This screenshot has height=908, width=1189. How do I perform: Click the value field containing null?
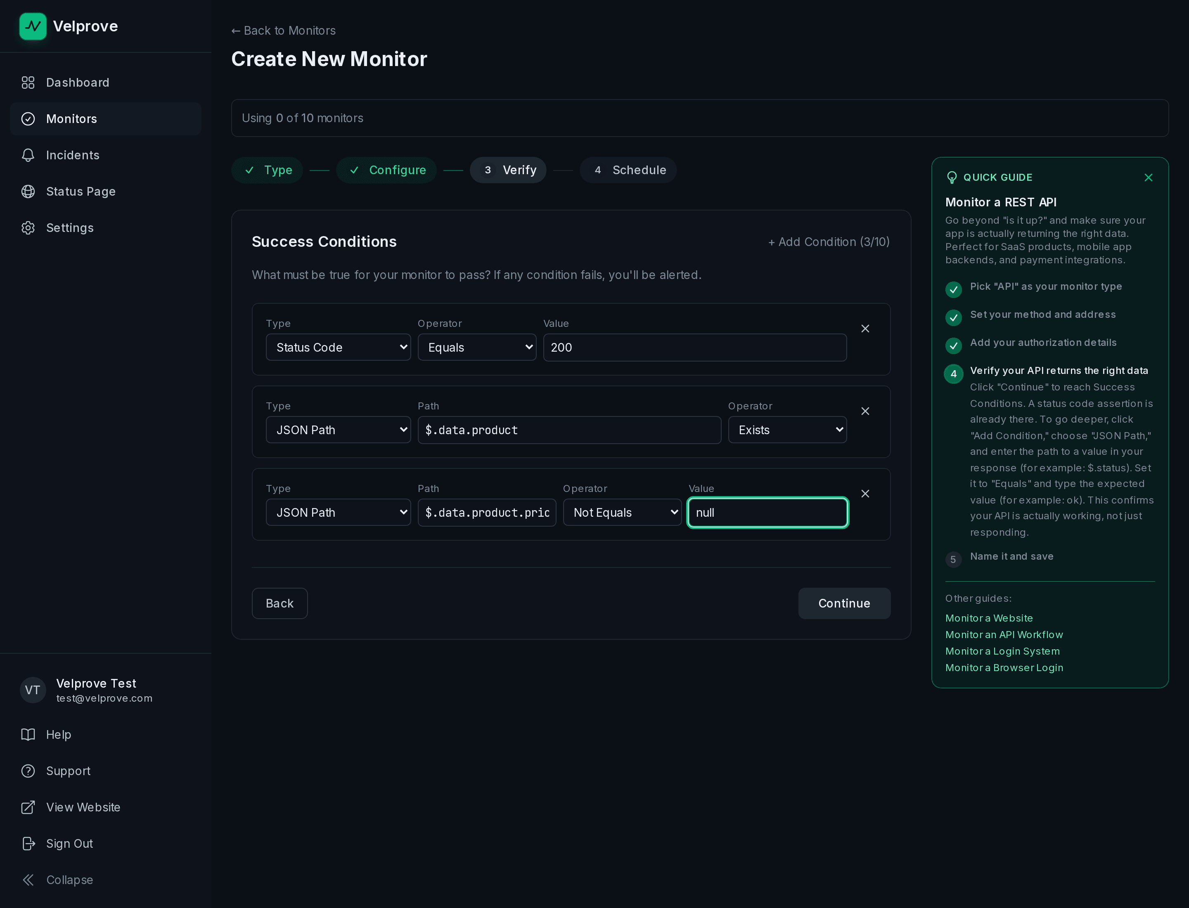[767, 512]
